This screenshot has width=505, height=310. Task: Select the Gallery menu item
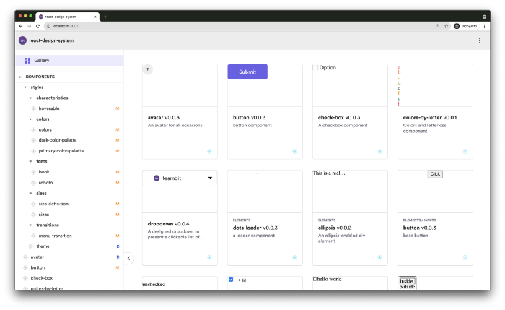click(70, 60)
